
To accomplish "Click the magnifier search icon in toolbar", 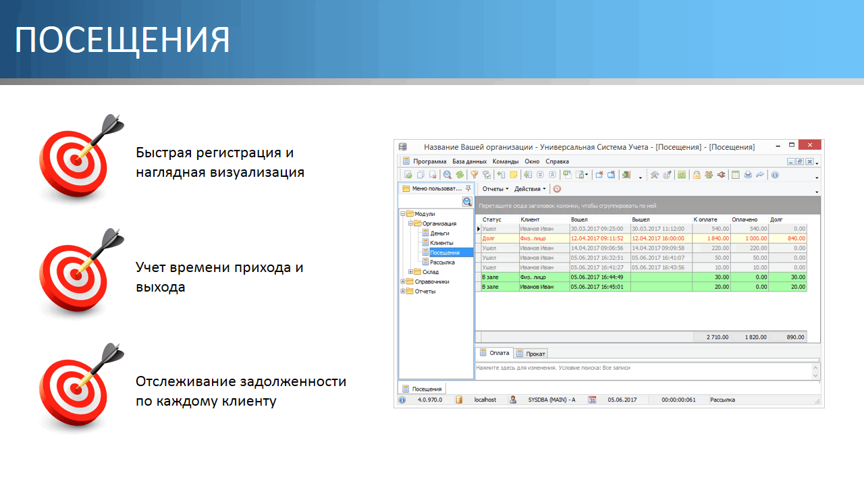I will point(448,175).
